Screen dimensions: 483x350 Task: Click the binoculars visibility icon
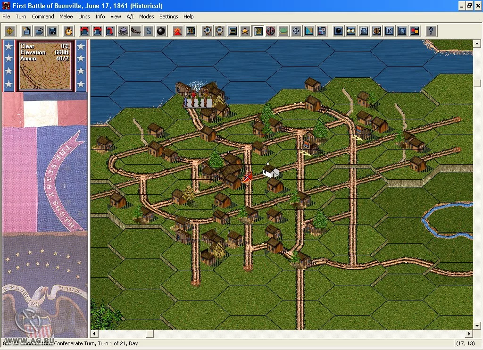pos(351,31)
